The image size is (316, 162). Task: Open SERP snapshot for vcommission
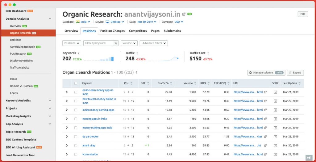pos(275,154)
